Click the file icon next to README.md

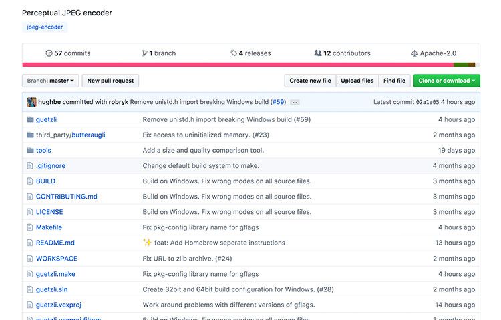pos(30,243)
